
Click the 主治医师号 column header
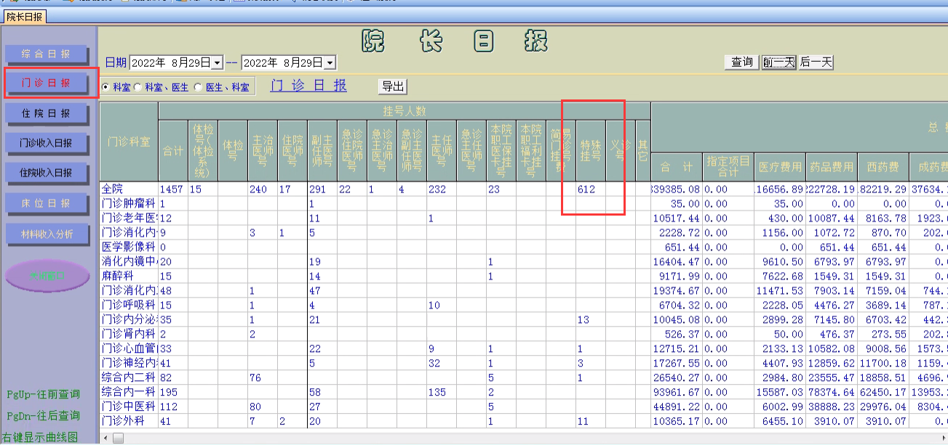(262, 150)
